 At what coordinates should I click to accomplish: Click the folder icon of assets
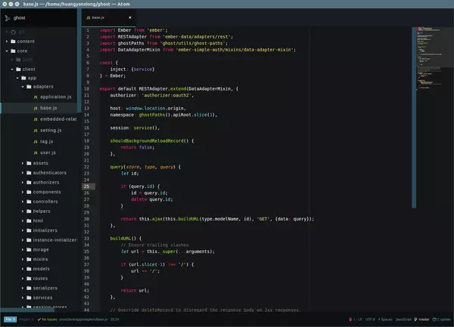(29, 163)
